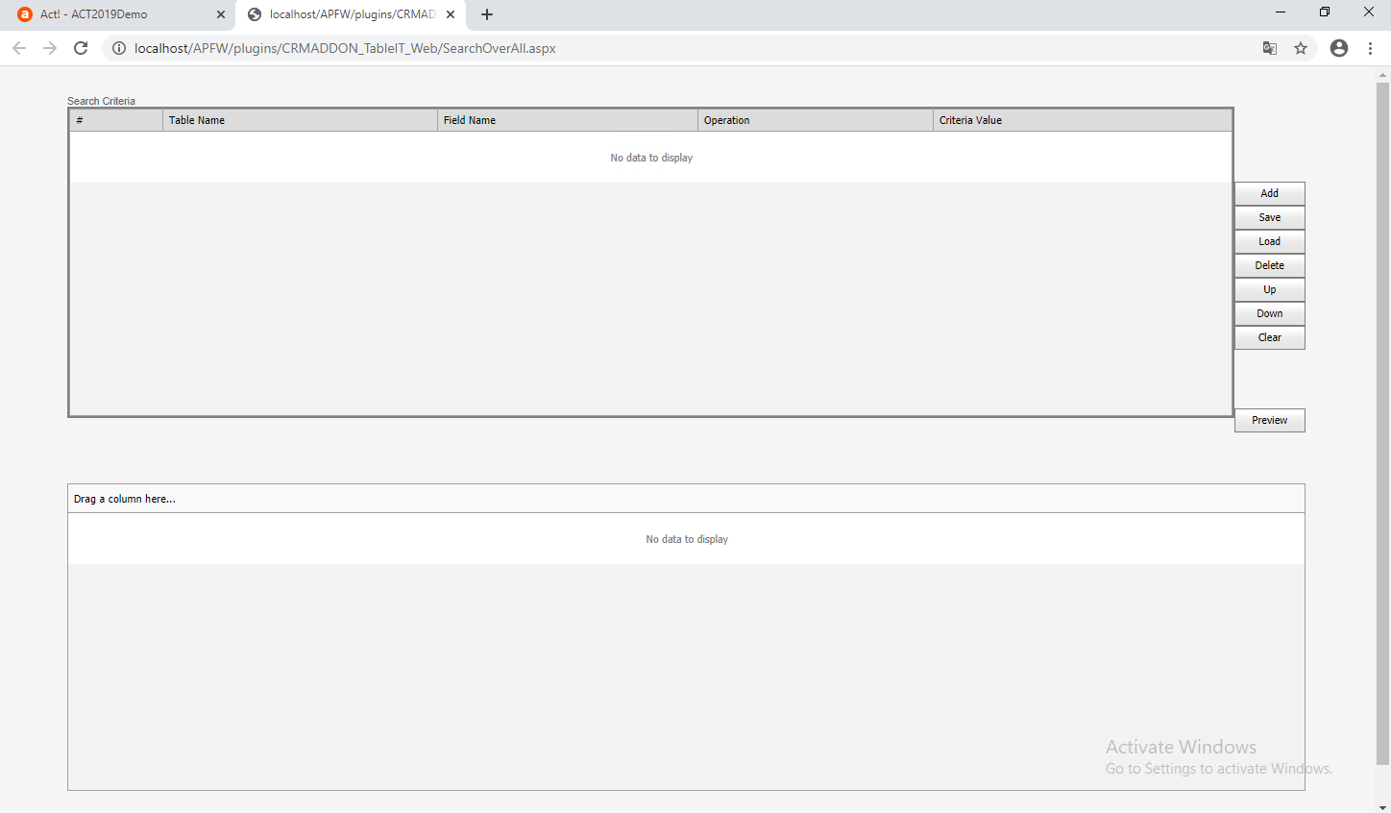
Task: Open the translate page icon
Action: 1270,48
